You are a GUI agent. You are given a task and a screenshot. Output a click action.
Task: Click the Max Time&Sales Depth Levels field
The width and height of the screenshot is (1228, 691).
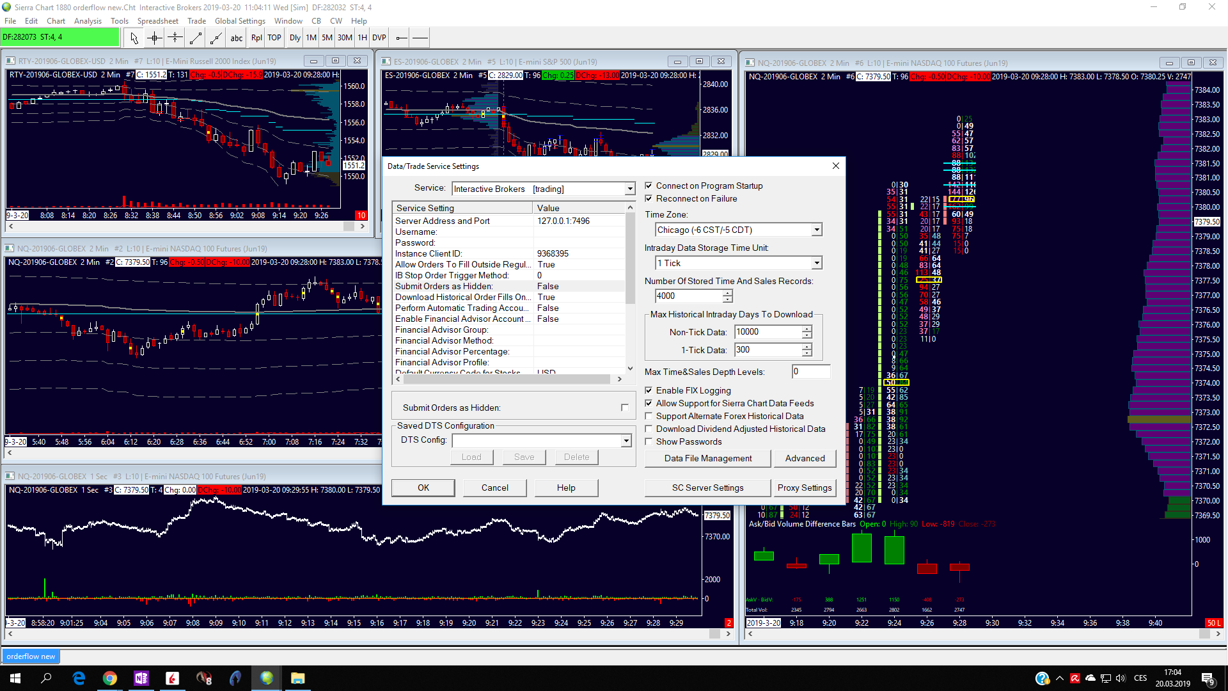coord(810,372)
